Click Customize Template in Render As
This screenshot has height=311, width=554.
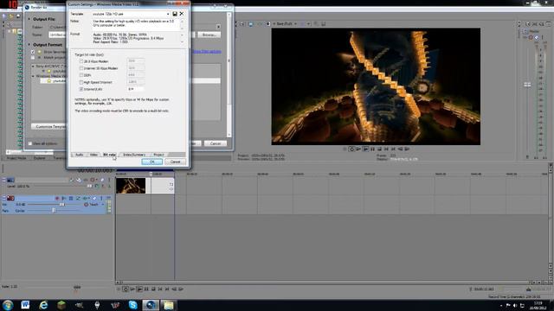tap(48, 126)
